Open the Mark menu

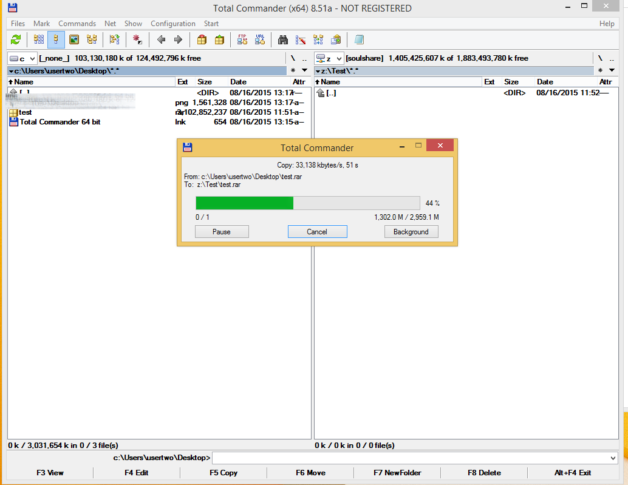(x=42, y=24)
